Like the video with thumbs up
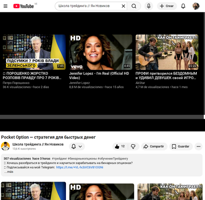Screen dimensions: 205x200 tap(120, 146)
